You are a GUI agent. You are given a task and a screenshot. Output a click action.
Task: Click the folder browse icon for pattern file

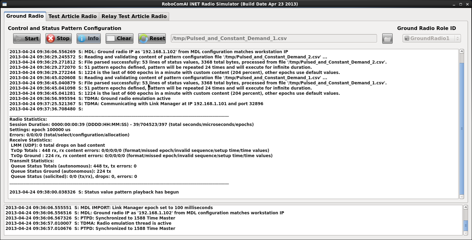387,39
